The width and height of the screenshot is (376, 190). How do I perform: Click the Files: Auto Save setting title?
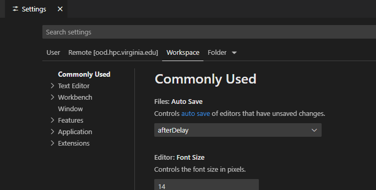point(178,101)
